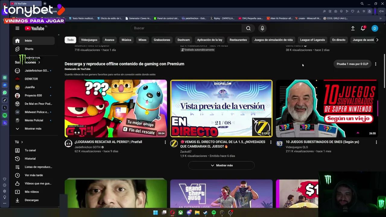Click the YouTube search input field
The image size is (386, 217).
[186, 28]
